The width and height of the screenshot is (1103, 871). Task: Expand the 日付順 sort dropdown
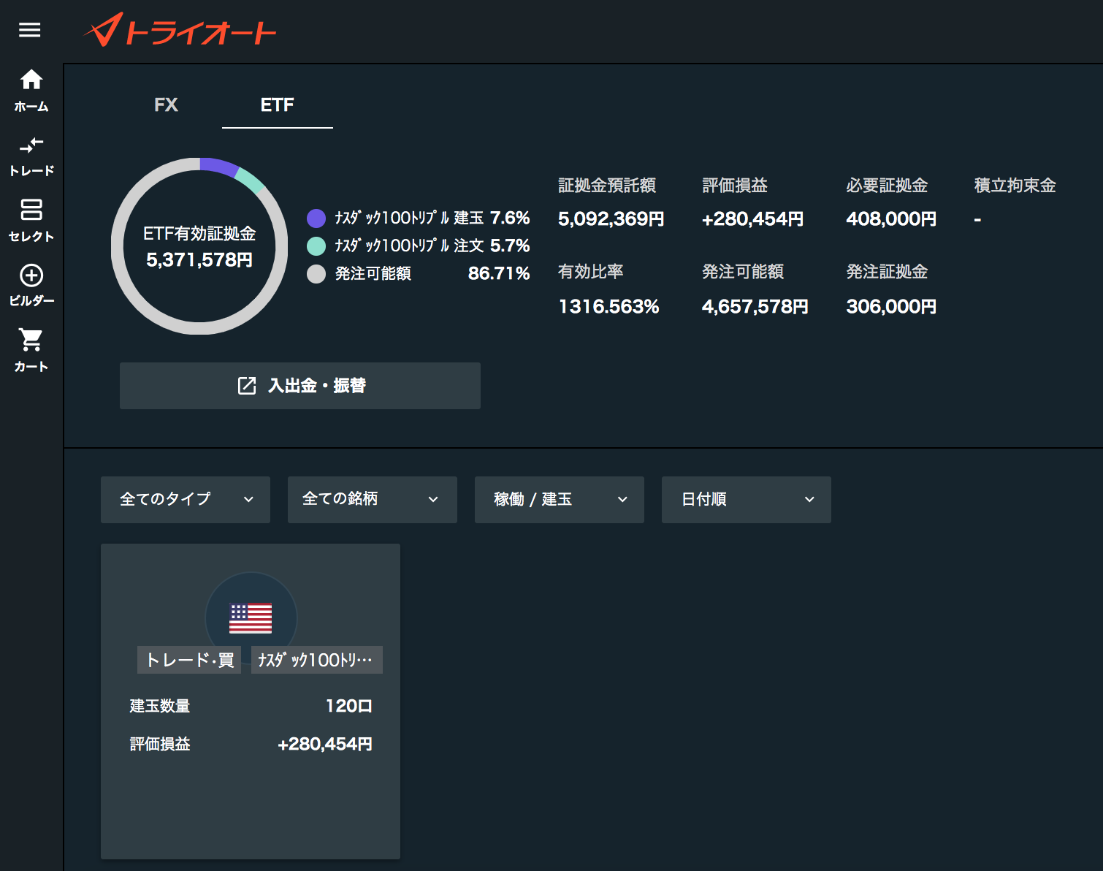[x=747, y=500]
